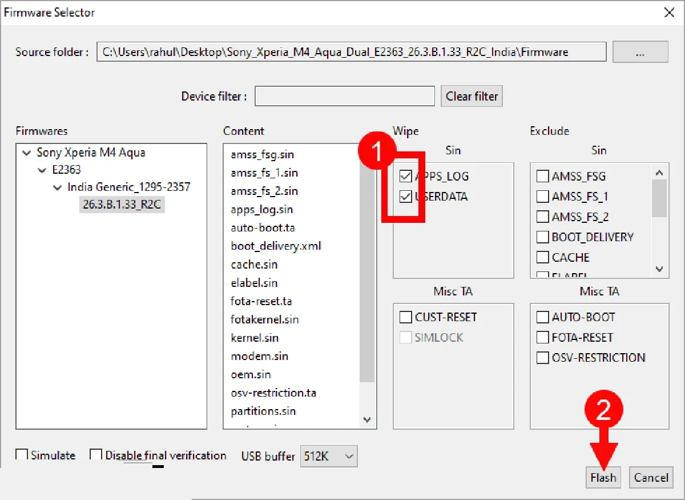Screen dimensions: 685x500
Task: Enable the AUTO-BOOT exclude checkbox
Action: [x=543, y=317]
